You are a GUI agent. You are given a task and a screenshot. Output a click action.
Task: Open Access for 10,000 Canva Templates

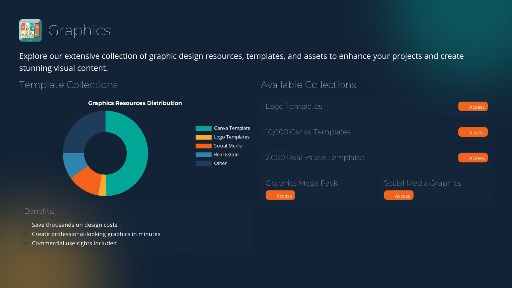[x=473, y=132]
